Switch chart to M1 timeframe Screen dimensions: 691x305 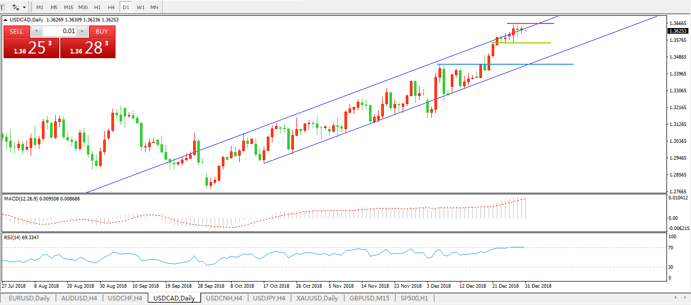tap(40, 8)
